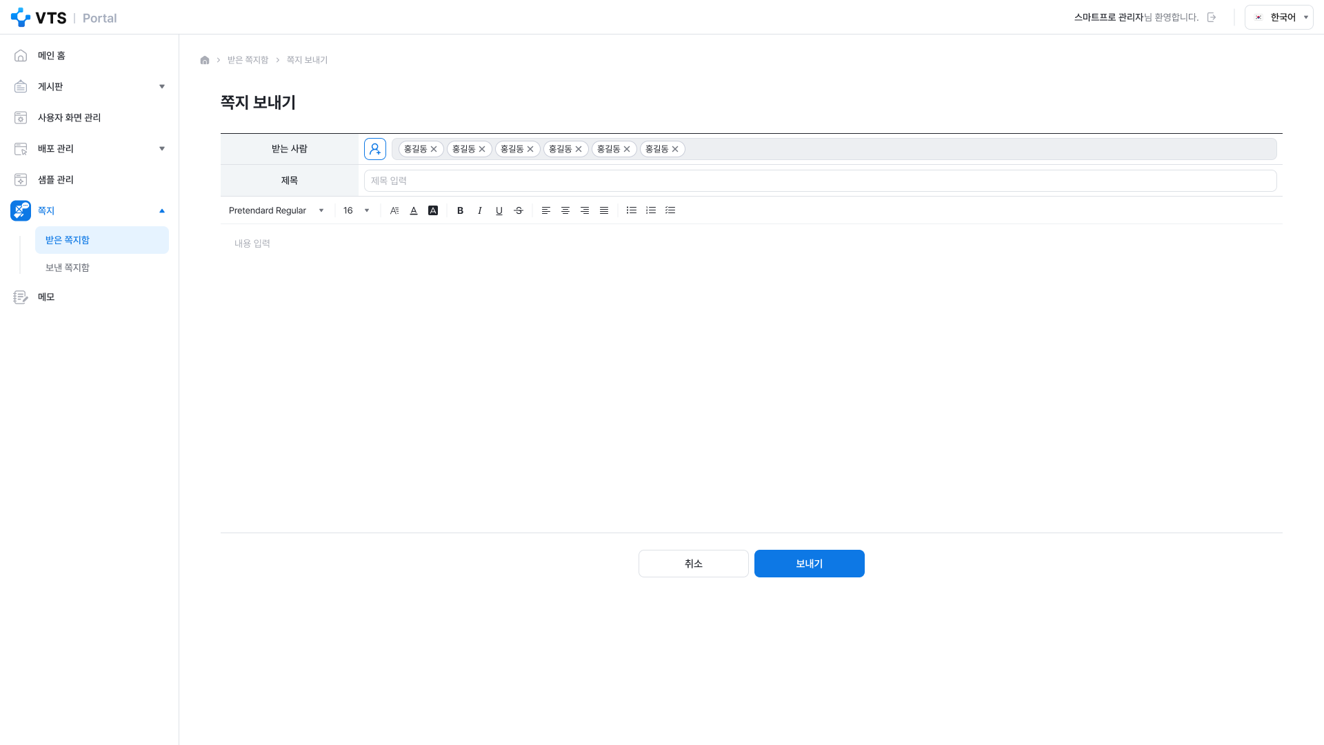Open the 한국어 language dropdown

[1278, 17]
